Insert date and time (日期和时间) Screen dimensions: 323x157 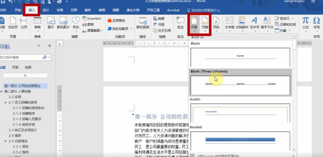[x=285, y=25]
